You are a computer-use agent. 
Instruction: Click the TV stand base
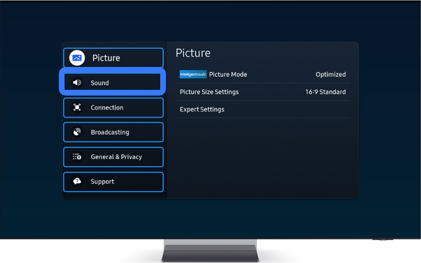point(210,253)
